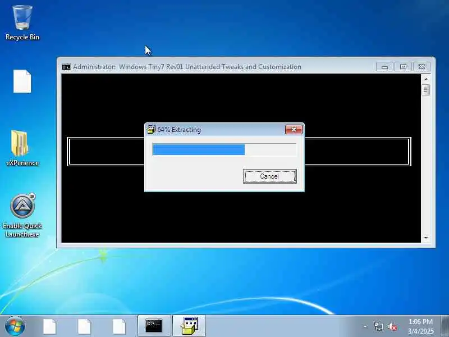Screen dimensions: 449x337
Task: Click extractor icon in dialog title
Action: [151, 130]
